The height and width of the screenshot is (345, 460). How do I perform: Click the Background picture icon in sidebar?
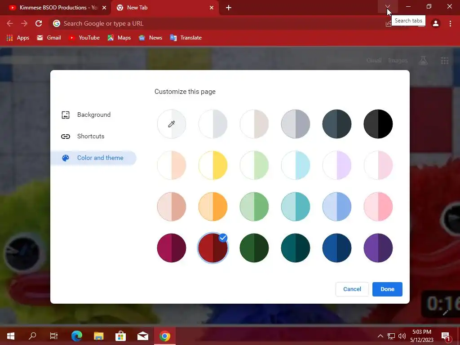(x=66, y=115)
